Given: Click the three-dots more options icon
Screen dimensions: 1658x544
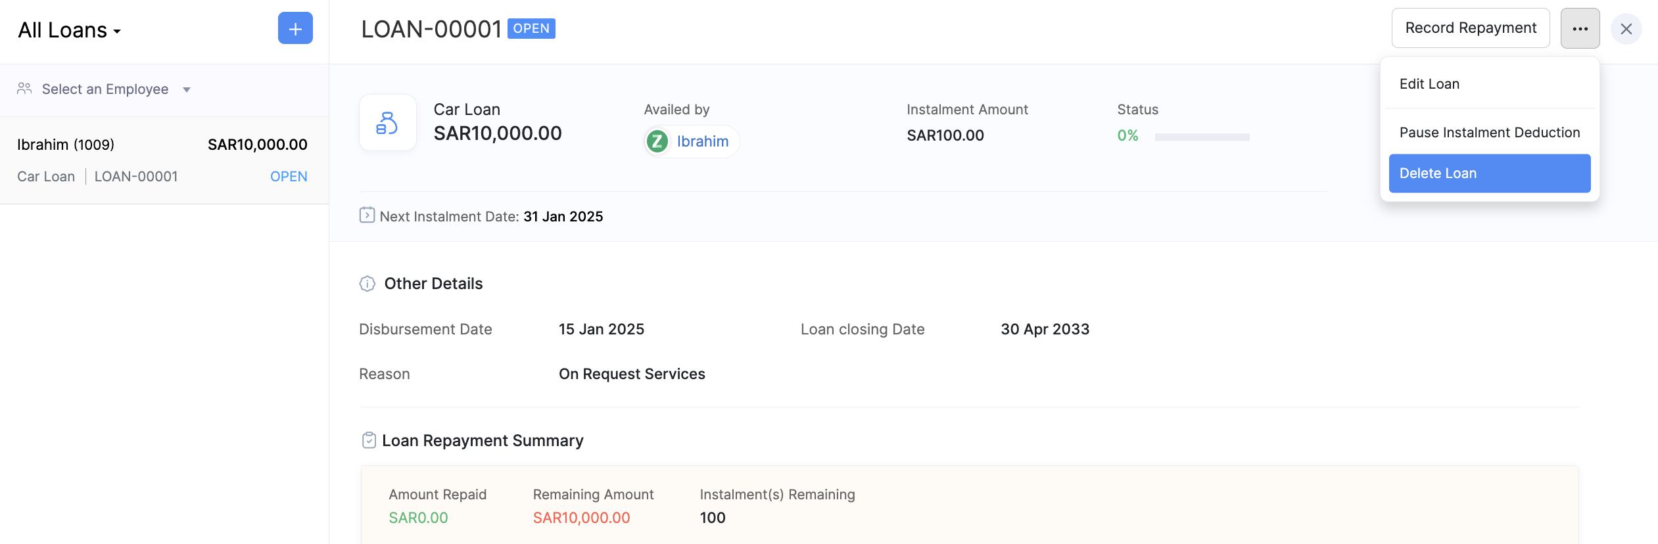Looking at the screenshot, I should [1580, 28].
